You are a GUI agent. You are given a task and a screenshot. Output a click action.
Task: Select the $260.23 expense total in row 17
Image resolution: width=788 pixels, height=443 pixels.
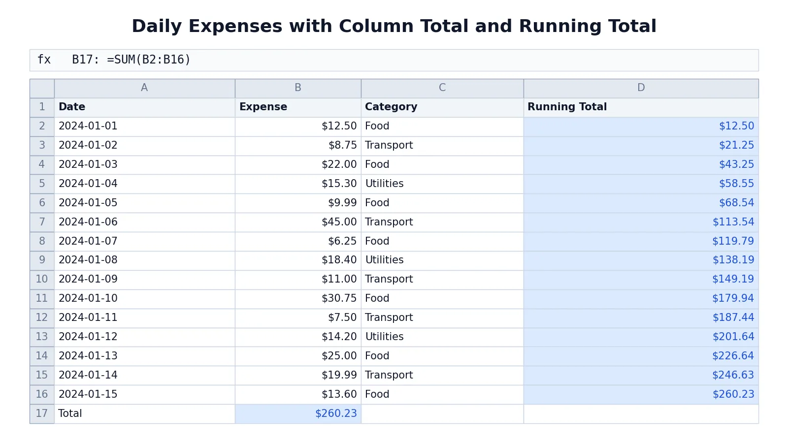click(x=298, y=414)
